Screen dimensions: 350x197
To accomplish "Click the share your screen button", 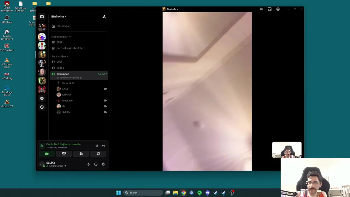I will (64, 154).
